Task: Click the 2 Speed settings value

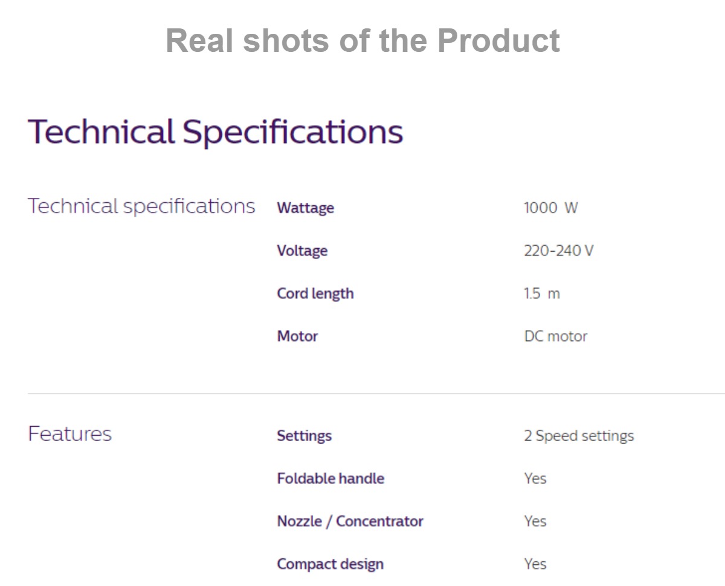Action: [x=579, y=436]
